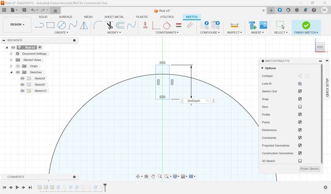Toggle the Constraints checkbox
This screenshot has width=331, height=194.
click(300, 138)
